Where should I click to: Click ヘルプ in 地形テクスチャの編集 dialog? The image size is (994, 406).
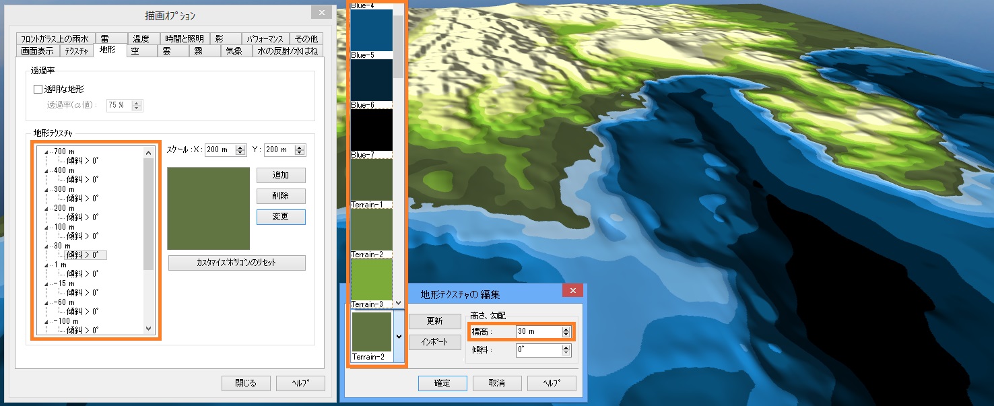tap(552, 383)
